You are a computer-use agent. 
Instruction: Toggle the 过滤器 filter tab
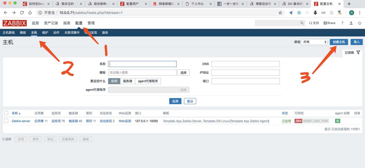click(x=352, y=53)
